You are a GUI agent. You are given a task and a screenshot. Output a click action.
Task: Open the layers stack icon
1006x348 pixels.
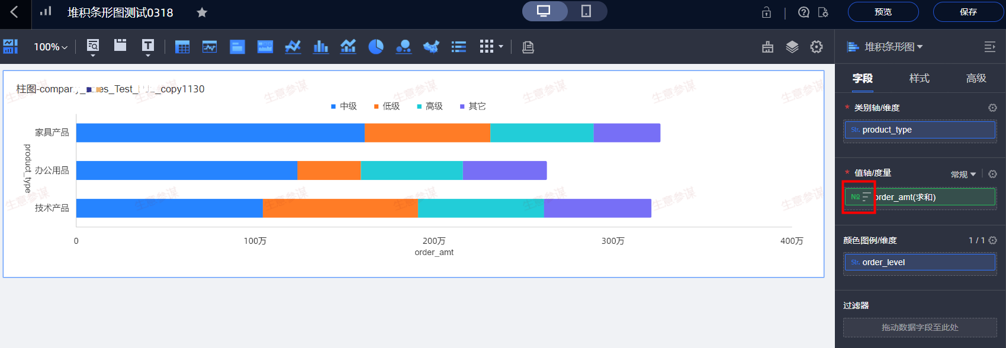coord(792,47)
